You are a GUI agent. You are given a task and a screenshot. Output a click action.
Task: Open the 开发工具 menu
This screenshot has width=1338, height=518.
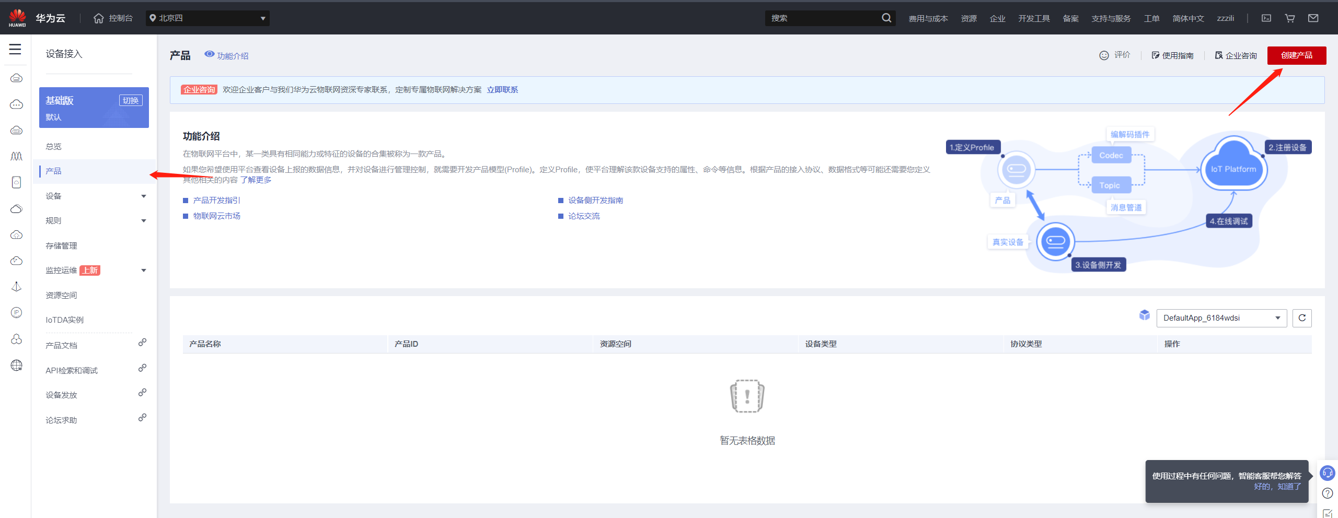click(1034, 18)
